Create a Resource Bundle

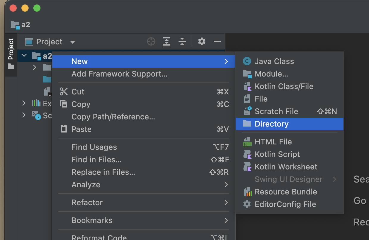(286, 192)
